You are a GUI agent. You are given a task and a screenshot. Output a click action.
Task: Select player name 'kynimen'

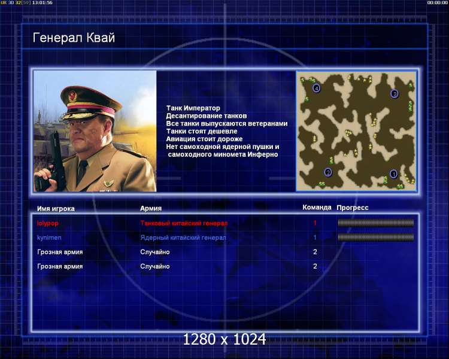(49, 238)
